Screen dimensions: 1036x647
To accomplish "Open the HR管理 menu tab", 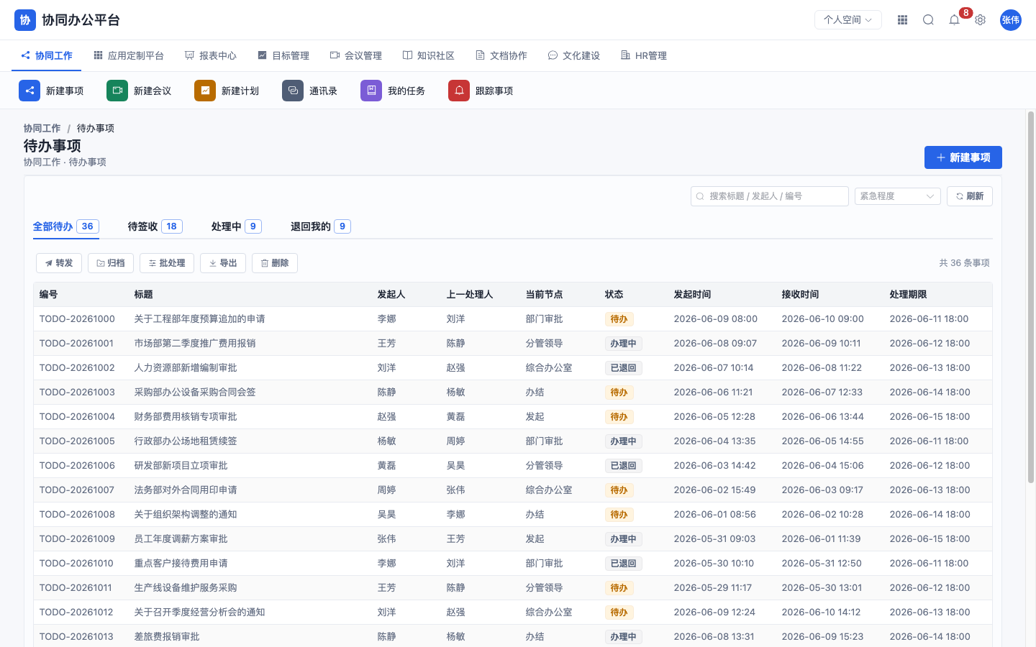I will pos(644,55).
